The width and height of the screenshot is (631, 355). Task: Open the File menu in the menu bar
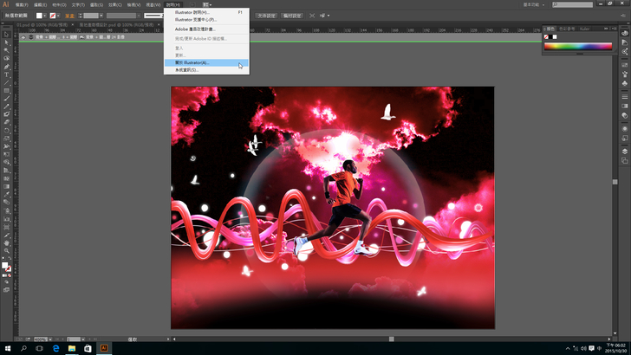(22, 4)
